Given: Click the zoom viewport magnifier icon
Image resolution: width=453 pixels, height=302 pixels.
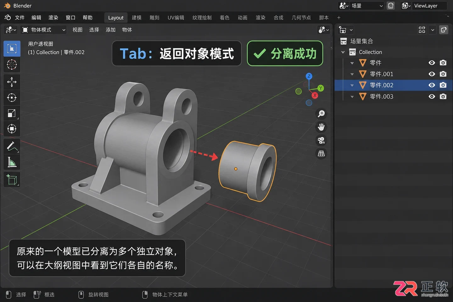Looking at the screenshot, I should [321, 114].
